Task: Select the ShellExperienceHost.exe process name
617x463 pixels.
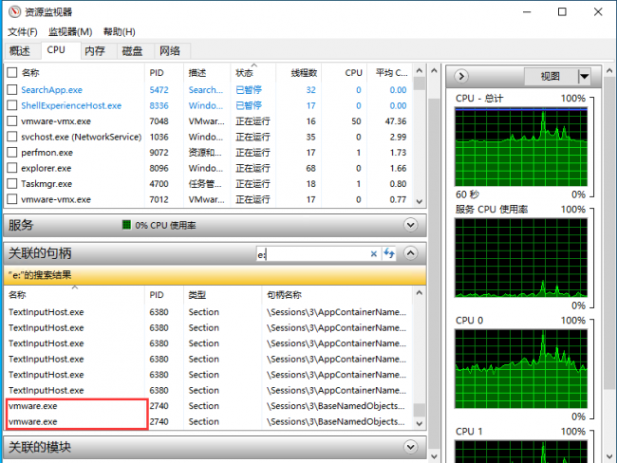Action: click(x=71, y=105)
